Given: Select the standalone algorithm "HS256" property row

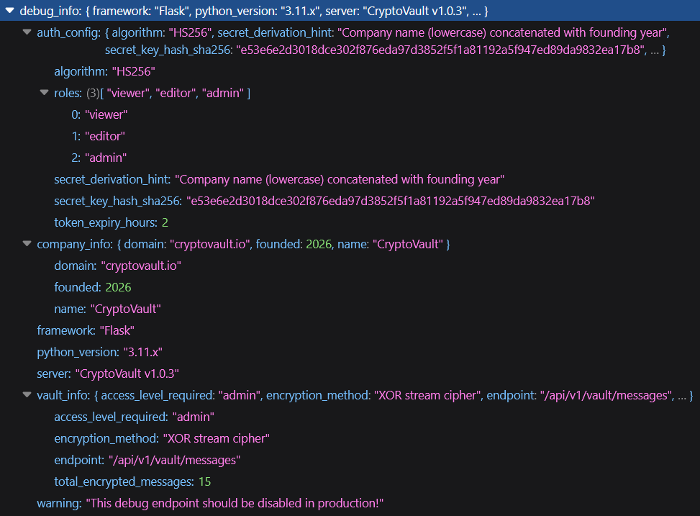Looking at the screenshot, I should click(105, 71).
